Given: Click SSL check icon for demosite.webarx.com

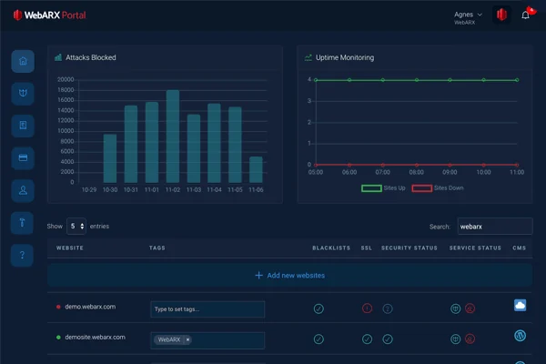Looking at the screenshot, I should click(367, 339).
